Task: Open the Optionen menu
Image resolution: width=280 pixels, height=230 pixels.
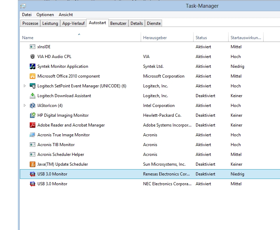Action: (45, 15)
